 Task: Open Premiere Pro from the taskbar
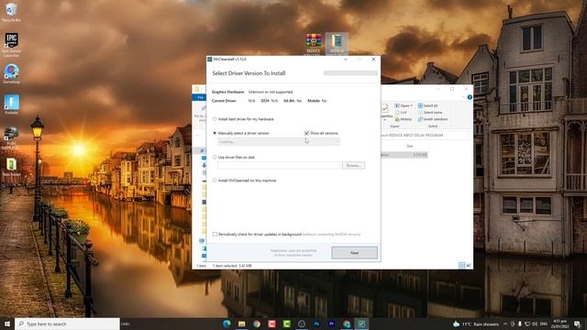click(332, 324)
